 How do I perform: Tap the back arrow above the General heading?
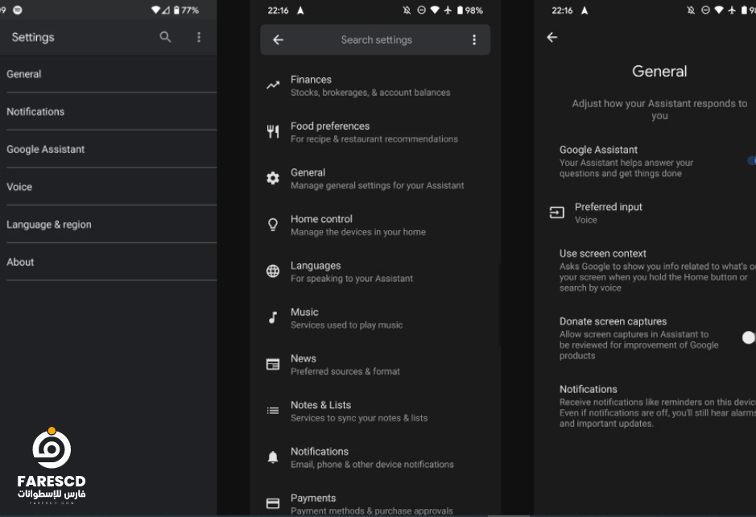[552, 37]
